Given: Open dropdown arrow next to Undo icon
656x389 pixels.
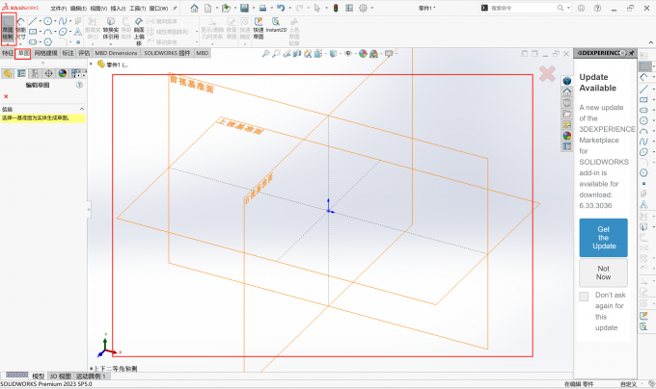Looking at the screenshot, I should pos(290,8).
